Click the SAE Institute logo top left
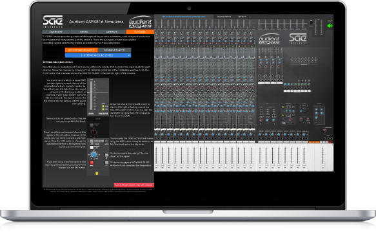Screen dimensions: 376x232 pos(53,21)
